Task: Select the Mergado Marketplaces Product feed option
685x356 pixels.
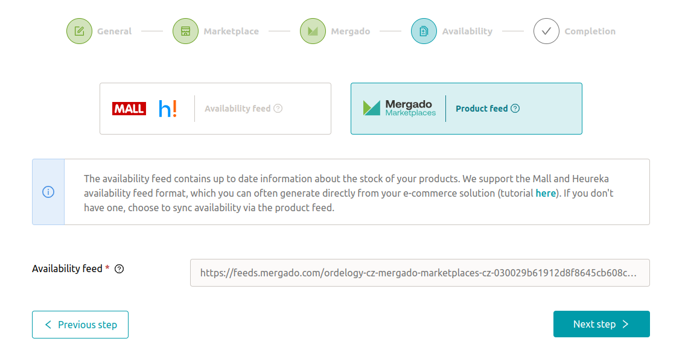Action: (x=466, y=109)
